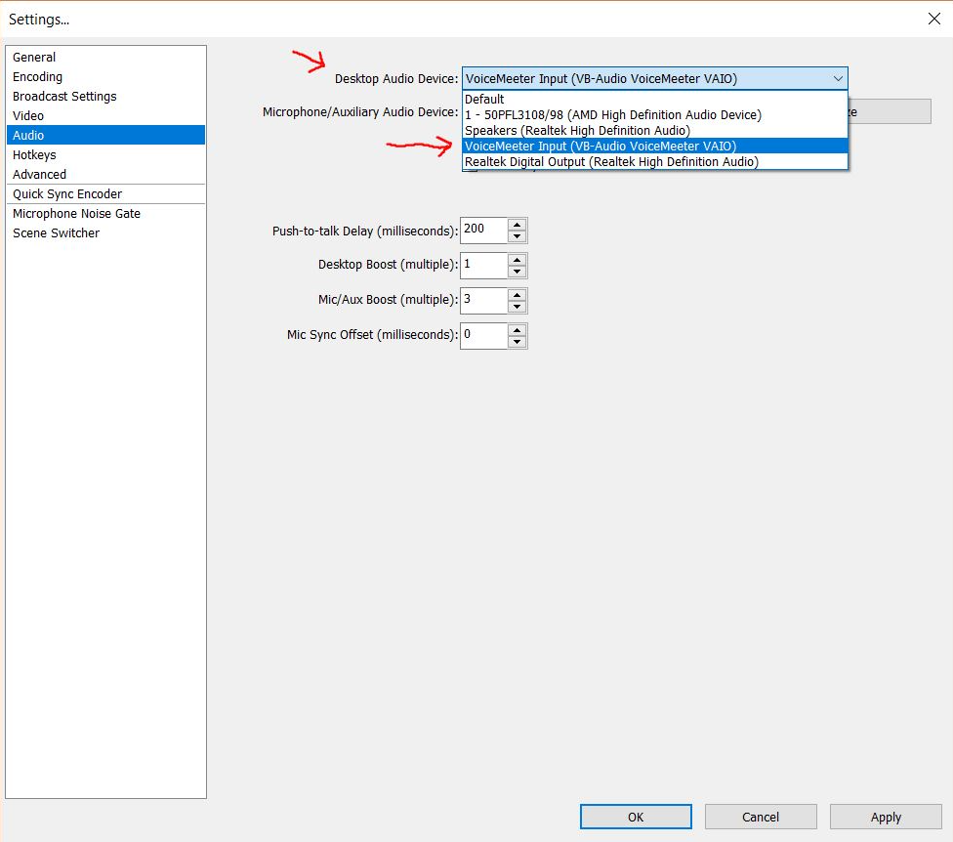Select Encoding in the settings list
Viewport: 953px width, 842px height.
point(105,76)
